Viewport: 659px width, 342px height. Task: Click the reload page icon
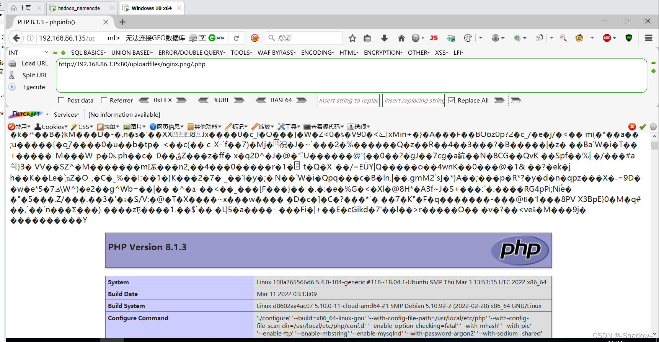tap(237, 38)
